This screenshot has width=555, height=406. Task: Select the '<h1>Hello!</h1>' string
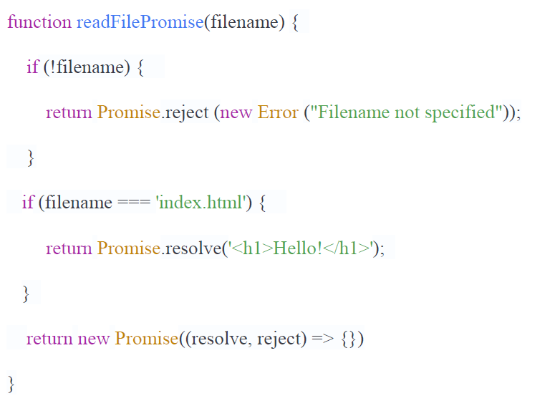(301, 248)
